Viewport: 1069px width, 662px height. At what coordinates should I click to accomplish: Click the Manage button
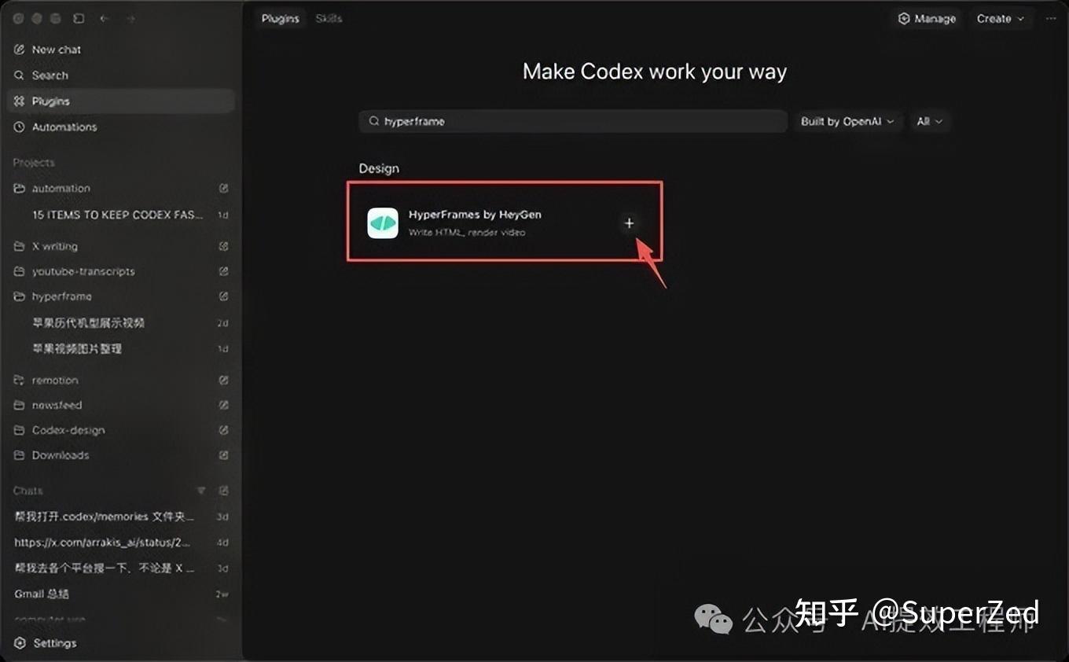928,19
